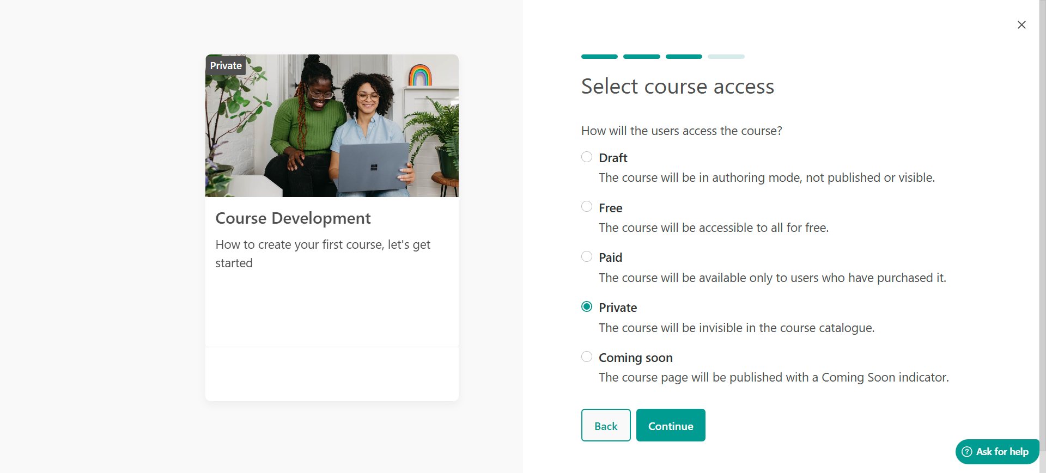The height and width of the screenshot is (473, 1046).
Task: Close the course access dialog
Action: click(x=1021, y=25)
